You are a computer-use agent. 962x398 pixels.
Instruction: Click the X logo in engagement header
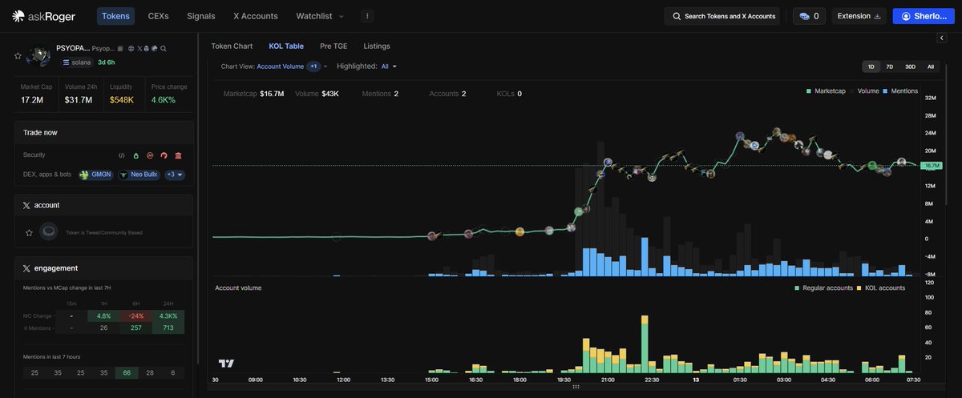click(26, 268)
